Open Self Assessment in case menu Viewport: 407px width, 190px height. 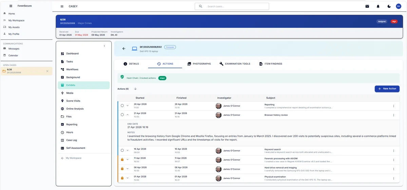[x=84, y=148]
